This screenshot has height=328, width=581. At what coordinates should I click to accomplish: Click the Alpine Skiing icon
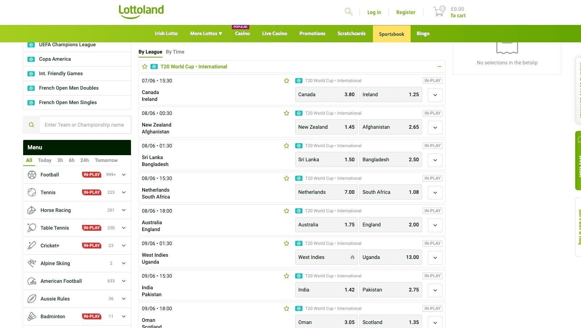[32, 263]
